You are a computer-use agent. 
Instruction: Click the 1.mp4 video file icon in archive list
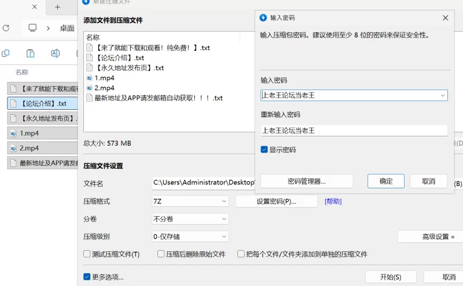90,78
